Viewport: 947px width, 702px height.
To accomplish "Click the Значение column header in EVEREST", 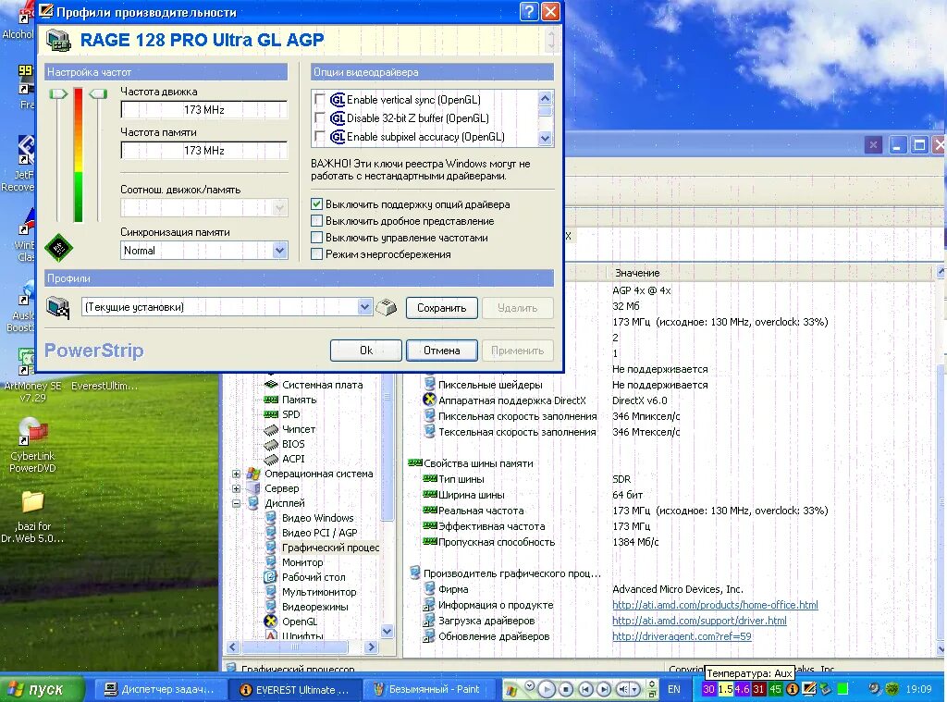I will pyautogui.click(x=637, y=273).
